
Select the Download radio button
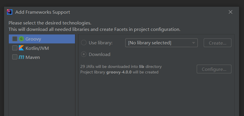84,55
